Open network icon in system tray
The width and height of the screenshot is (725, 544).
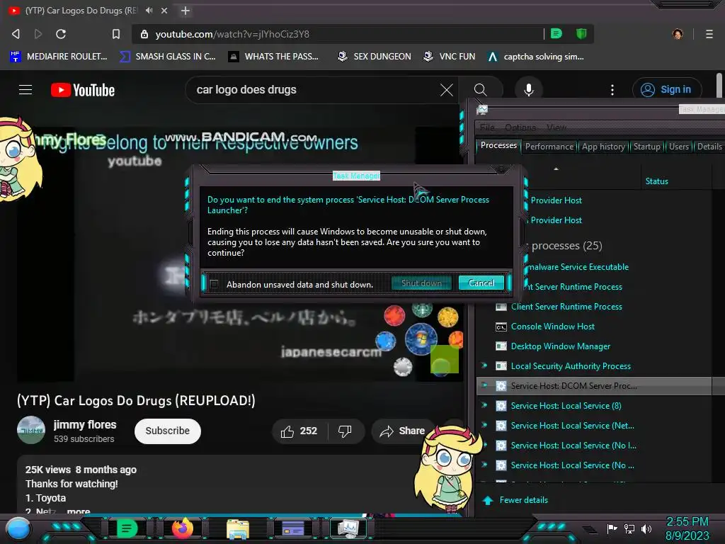click(629, 528)
